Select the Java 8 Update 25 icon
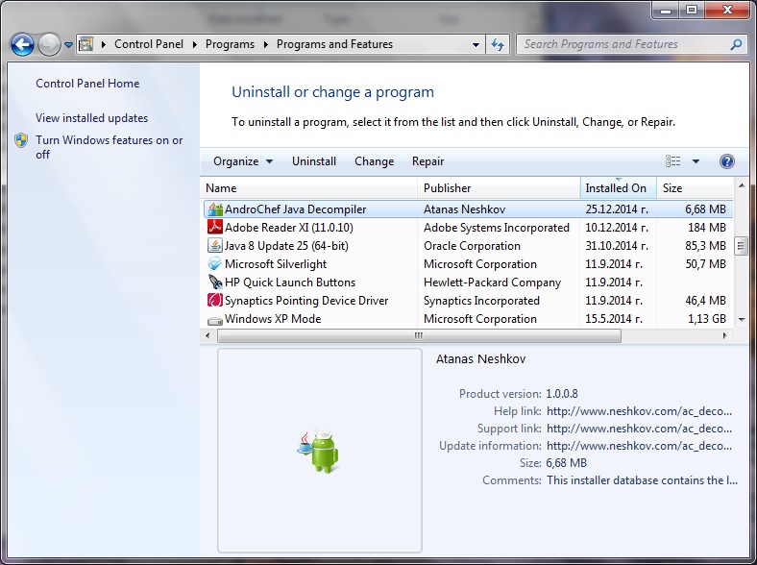The height and width of the screenshot is (565, 757). point(215,245)
